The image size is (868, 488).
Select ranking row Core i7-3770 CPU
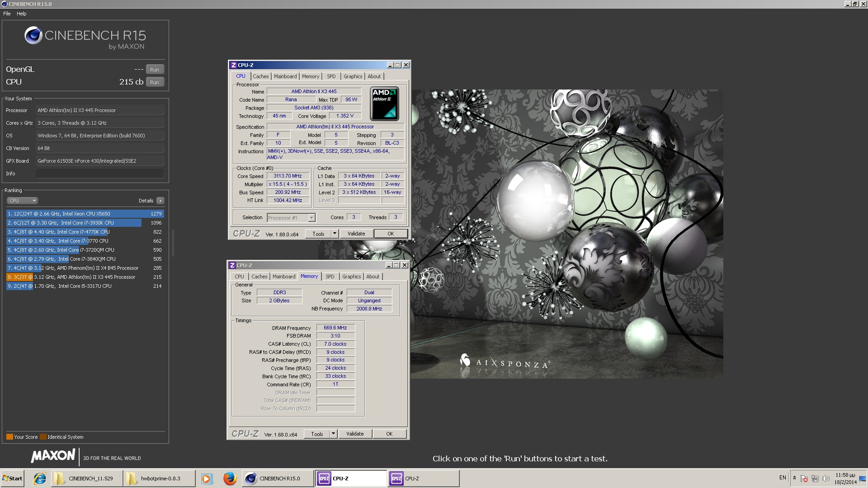pos(85,241)
